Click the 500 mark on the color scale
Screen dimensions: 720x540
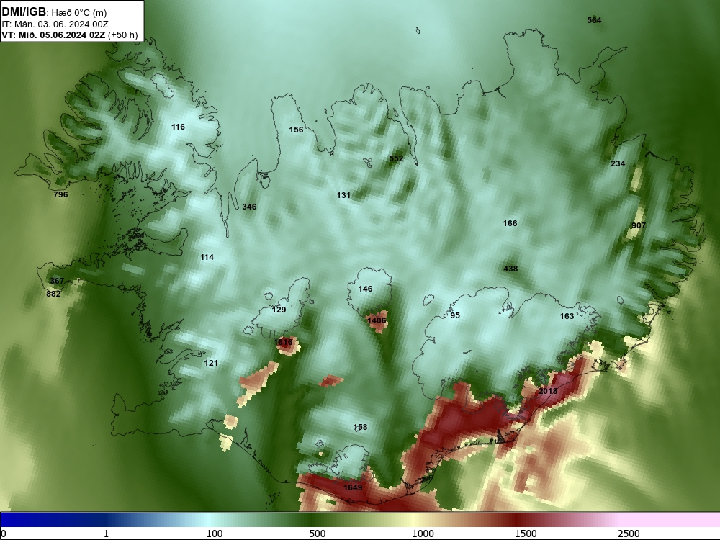click(318, 534)
